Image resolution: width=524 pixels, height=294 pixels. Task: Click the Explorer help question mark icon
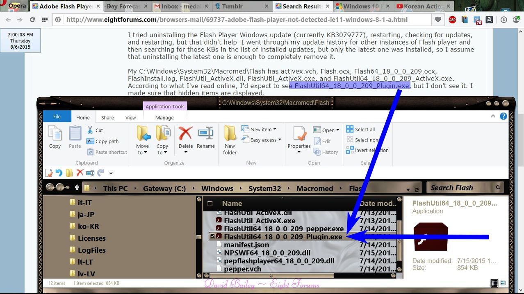pyautogui.click(x=503, y=116)
